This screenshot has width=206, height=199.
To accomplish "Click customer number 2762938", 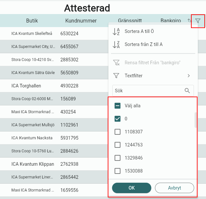I will tap(69, 164).
